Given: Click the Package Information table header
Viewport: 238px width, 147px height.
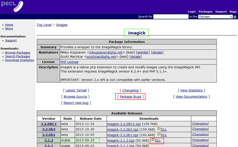Looking at the screenshot, I should click(x=127, y=42).
